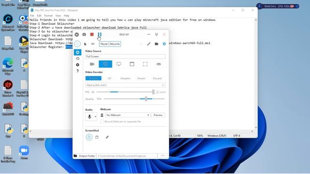The width and height of the screenshot is (310, 174).
Task: Open Settings gear in Captura sidebar
Action: (77, 65)
